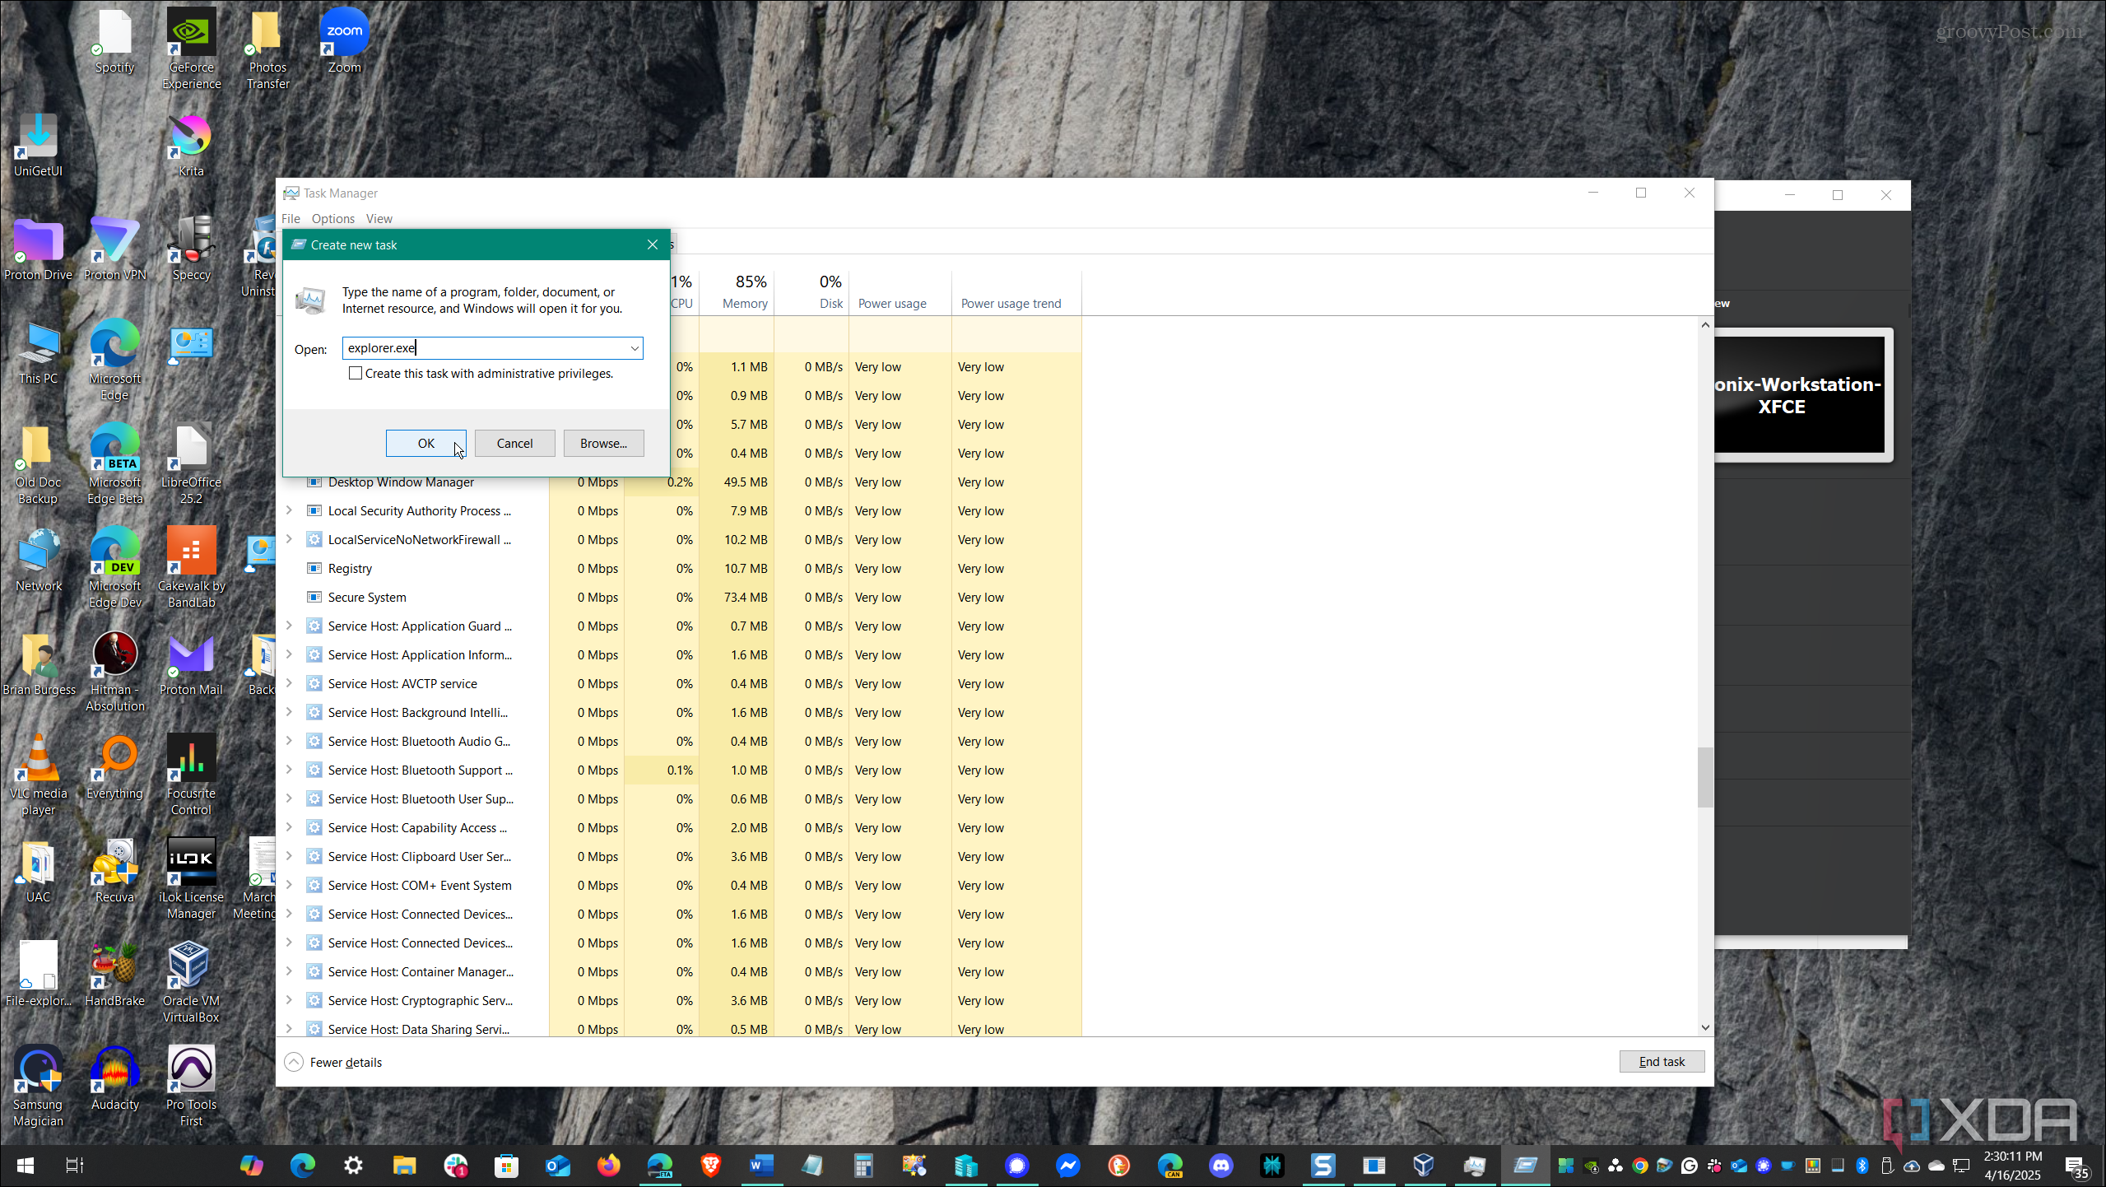The width and height of the screenshot is (2106, 1187).
Task: Sort by Memory column header
Action: tap(737, 292)
